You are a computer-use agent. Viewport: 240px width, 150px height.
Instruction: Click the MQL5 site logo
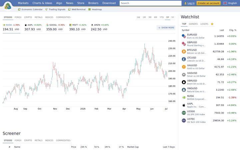tap(8, 6)
